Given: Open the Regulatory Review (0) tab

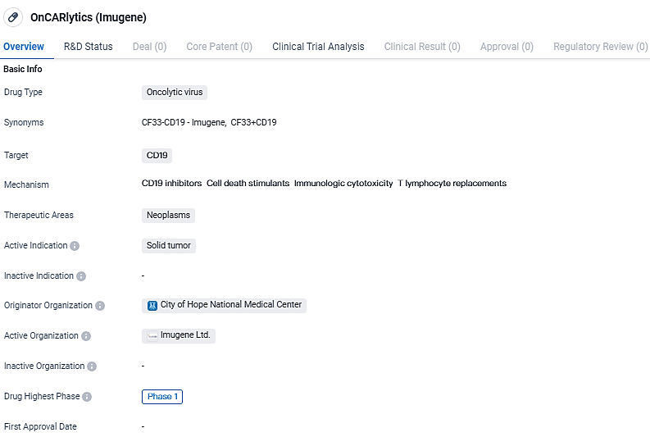Looking at the screenshot, I should 599,47.
